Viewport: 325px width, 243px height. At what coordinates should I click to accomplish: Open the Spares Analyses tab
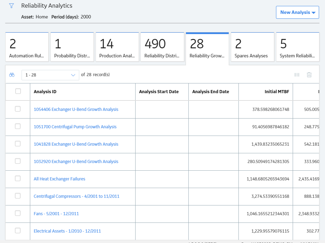[252, 47]
